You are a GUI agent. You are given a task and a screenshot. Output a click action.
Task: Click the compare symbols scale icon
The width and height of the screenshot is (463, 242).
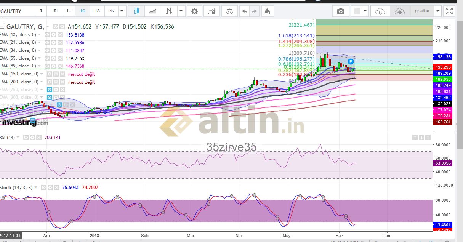coord(229,11)
